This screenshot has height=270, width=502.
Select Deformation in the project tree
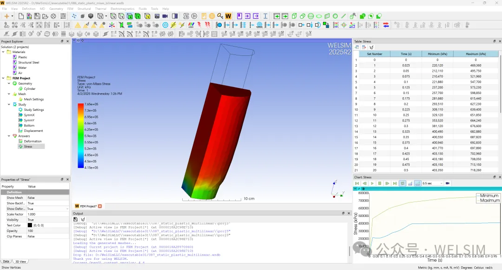tap(33, 142)
